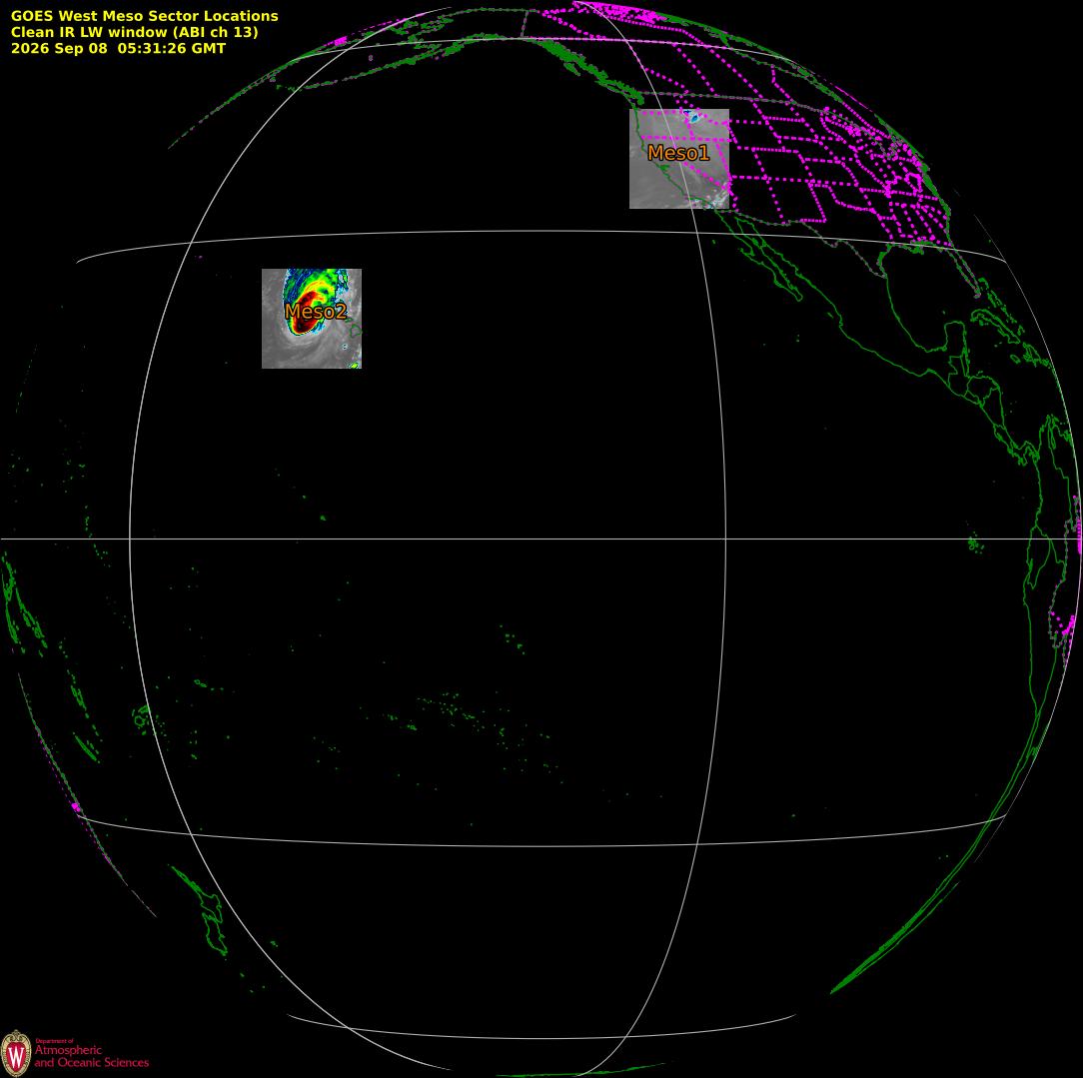Click where the equator crosses the left meridian
Image resolution: width=1083 pixels, height=1078 pixels.
point(130,539)
